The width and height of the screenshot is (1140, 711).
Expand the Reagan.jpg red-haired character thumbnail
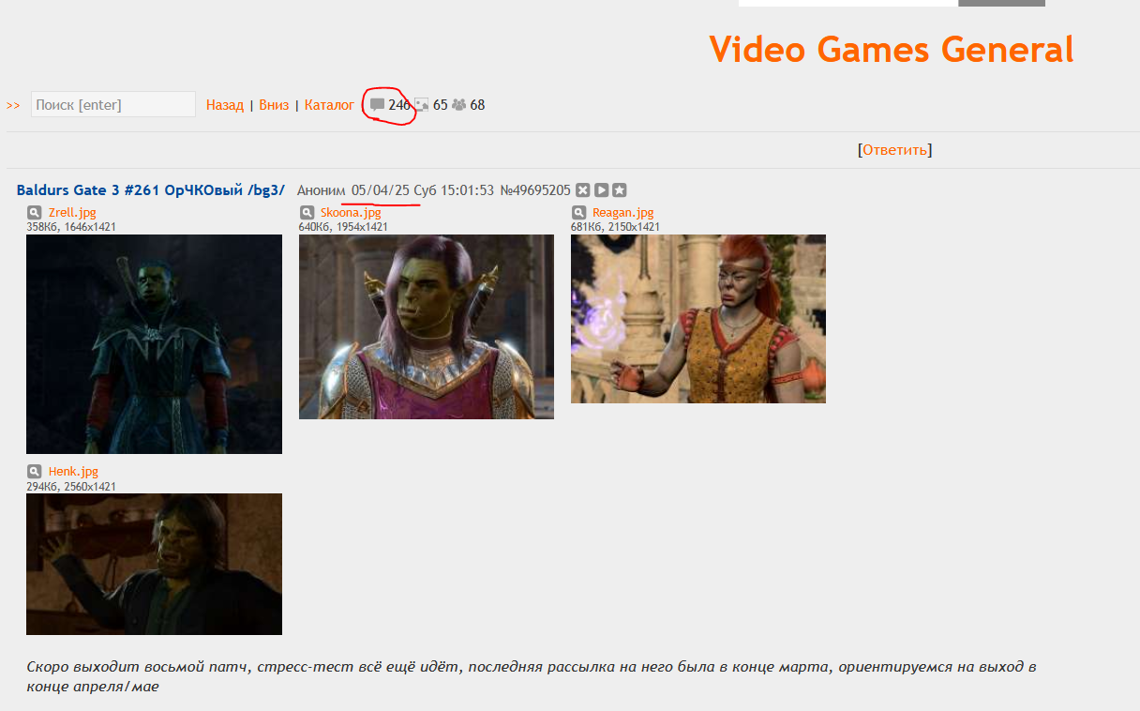pyautogui.click(x=698, y=319)
